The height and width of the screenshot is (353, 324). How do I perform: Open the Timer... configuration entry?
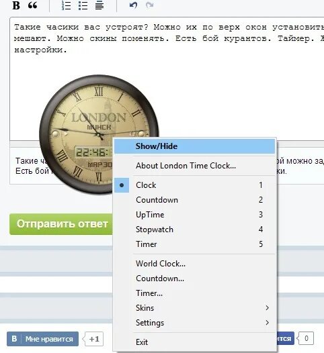click(194, 293)
